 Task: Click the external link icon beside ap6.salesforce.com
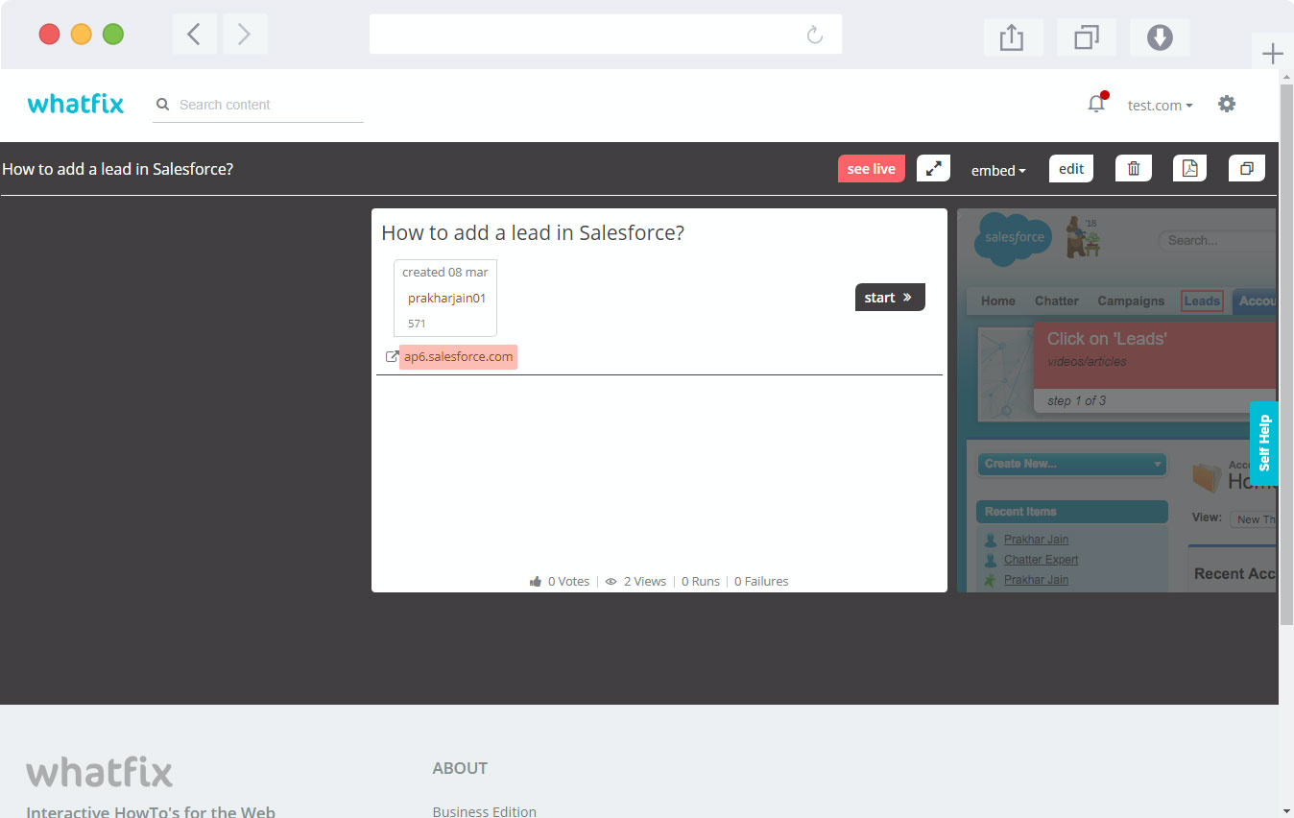(392, 356)
